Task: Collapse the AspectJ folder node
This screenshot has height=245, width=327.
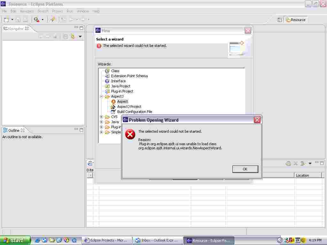Action: [x=101, y=96]
